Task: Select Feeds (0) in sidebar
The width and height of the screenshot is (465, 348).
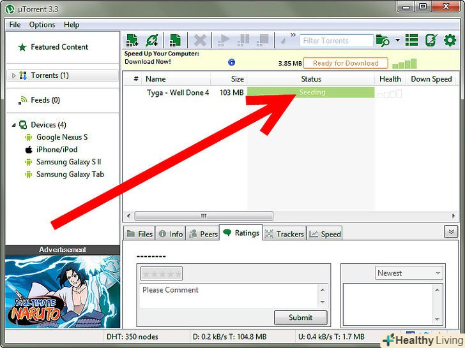Action: click(45, 100)
